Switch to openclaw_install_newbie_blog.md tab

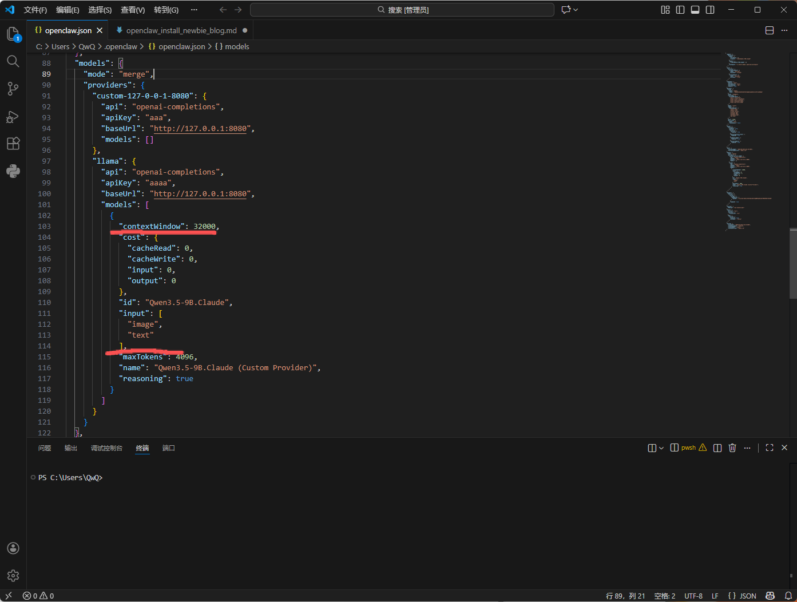coord(181,30)
